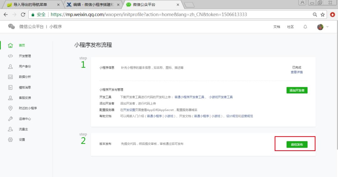Click the 开发管理 code icon

pos(10,56)
